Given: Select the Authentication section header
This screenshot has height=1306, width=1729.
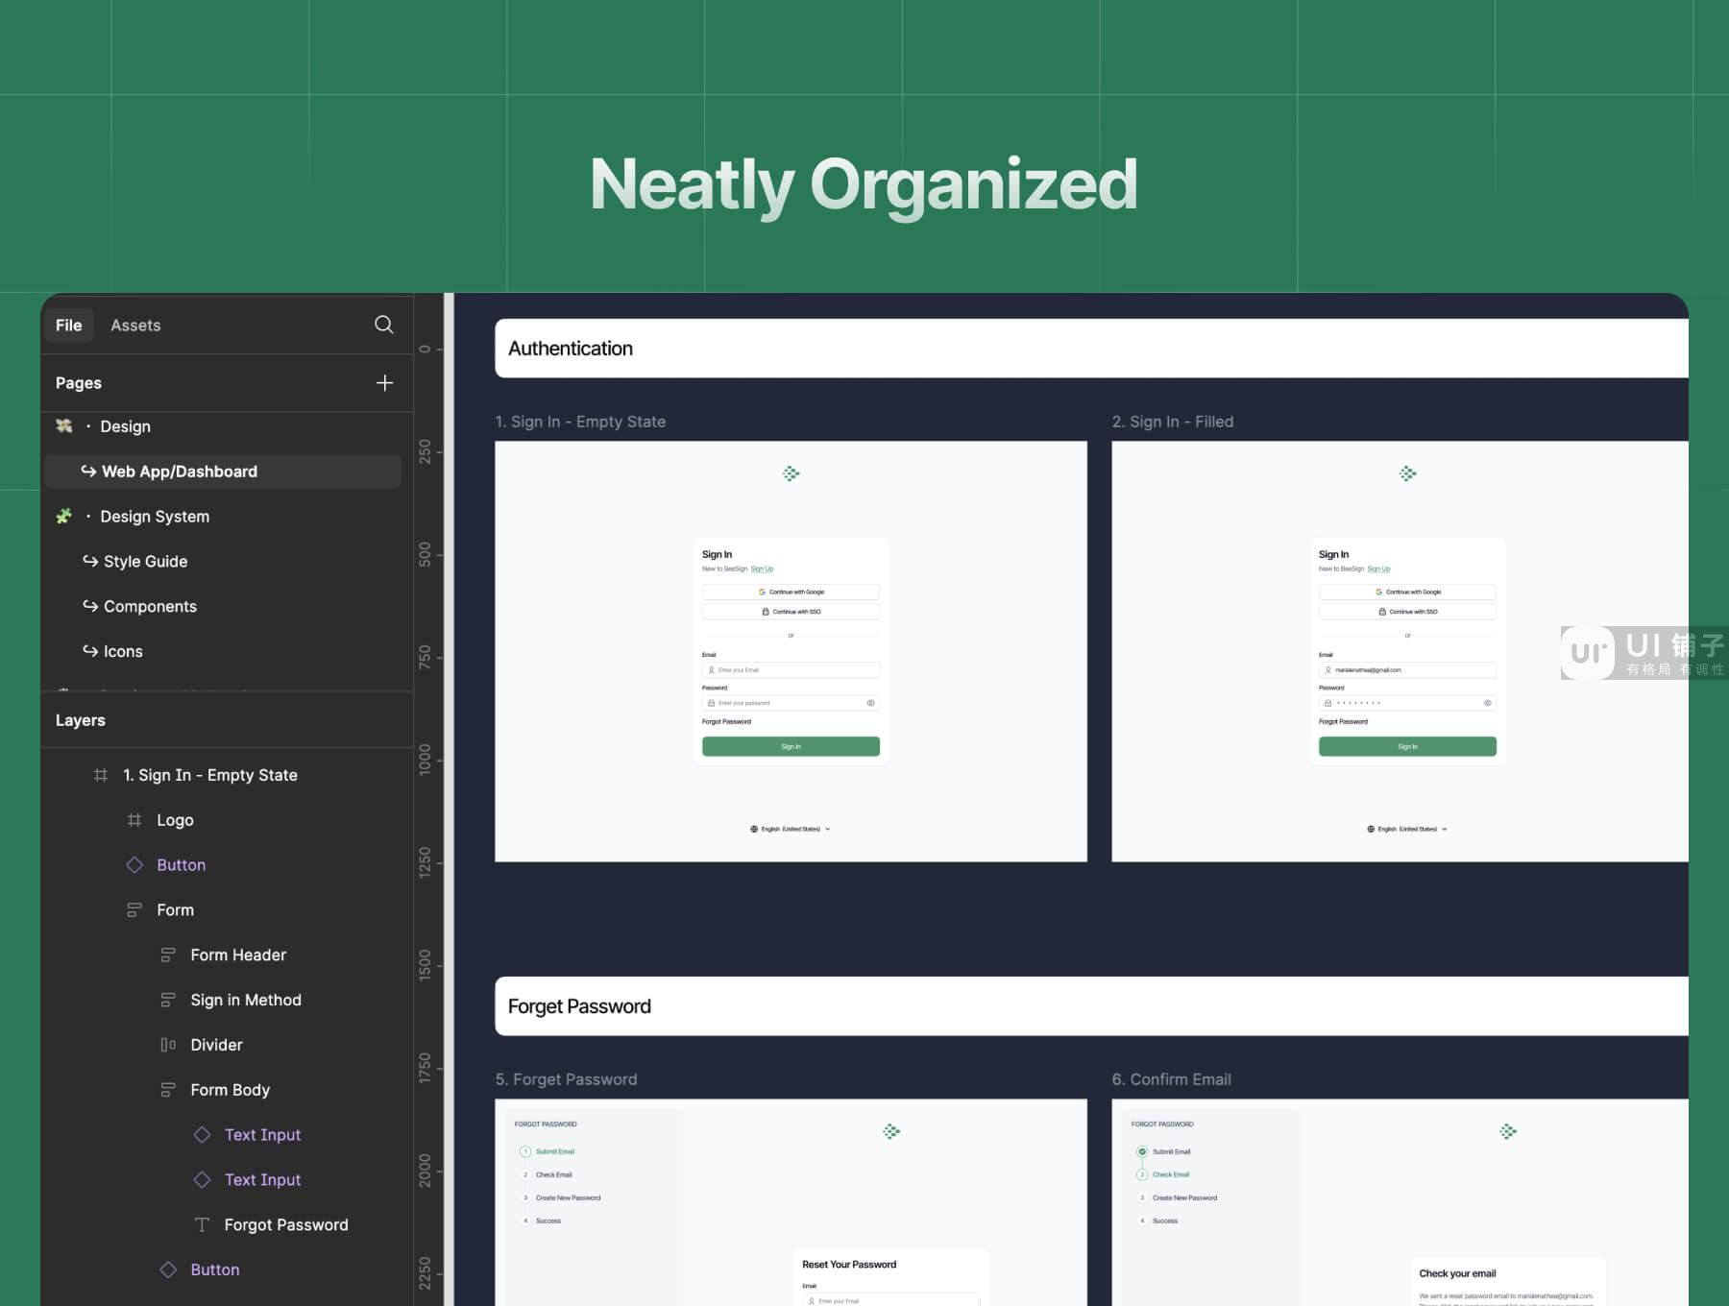Looking at the screenshot, I should point(1091,349).
